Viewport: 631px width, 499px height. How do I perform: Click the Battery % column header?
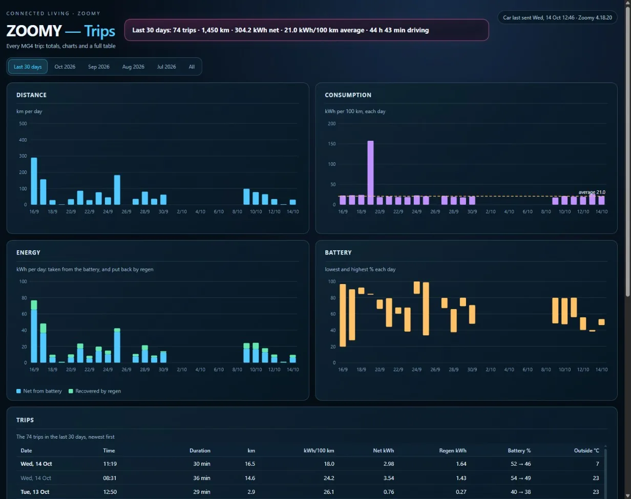point(519,450)
